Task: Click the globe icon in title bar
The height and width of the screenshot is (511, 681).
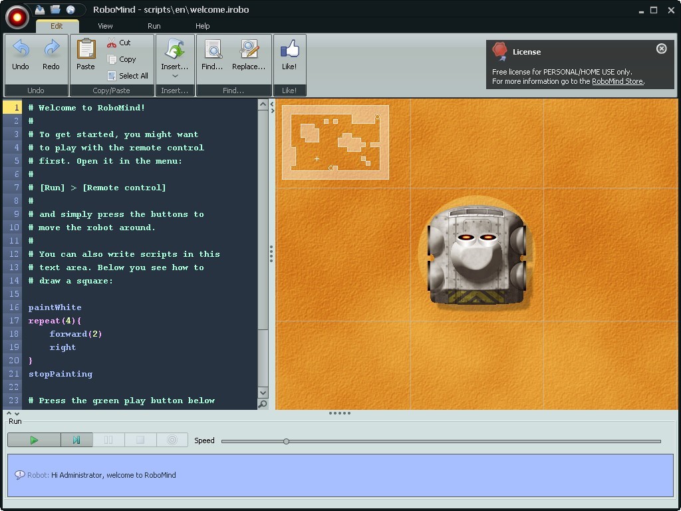Action: 70,9
